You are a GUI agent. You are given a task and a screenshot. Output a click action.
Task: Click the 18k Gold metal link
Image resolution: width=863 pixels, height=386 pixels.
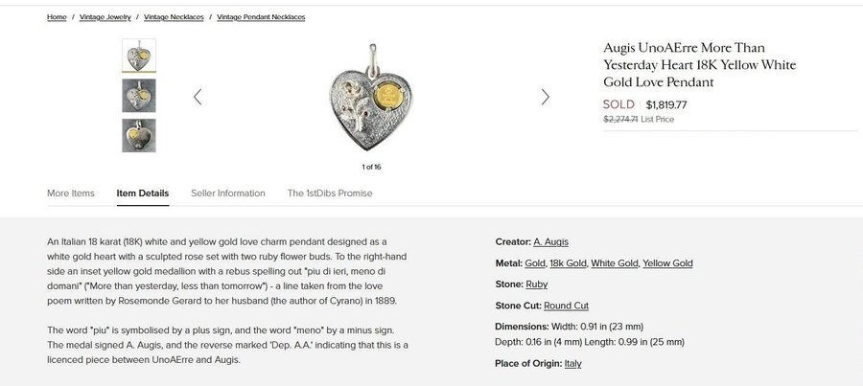568,263
